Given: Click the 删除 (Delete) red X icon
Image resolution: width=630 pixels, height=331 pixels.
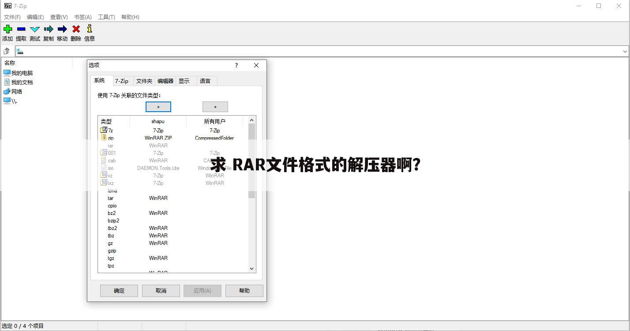Looking at the screenshot, I should (76, 29).
